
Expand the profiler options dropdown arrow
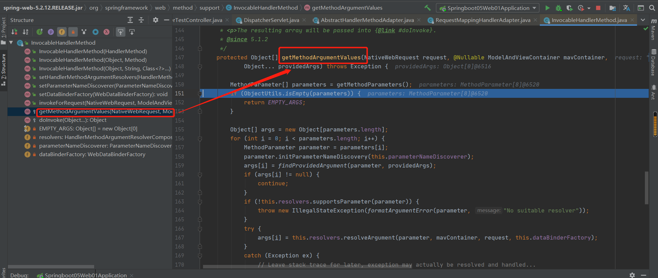[x=589, y=8]
